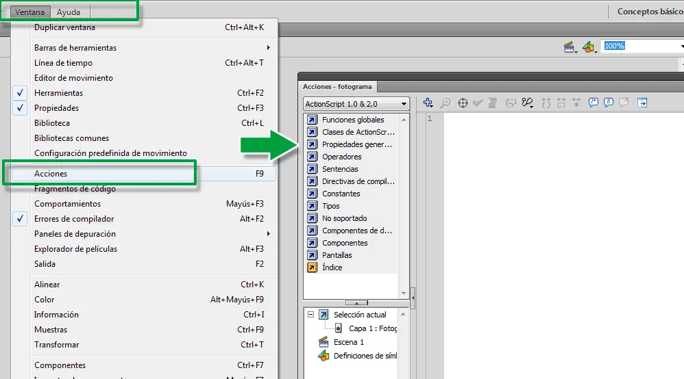The image size is (684, 379).
Task: Click the collapse between braces icon
Action: pos(546,103)
